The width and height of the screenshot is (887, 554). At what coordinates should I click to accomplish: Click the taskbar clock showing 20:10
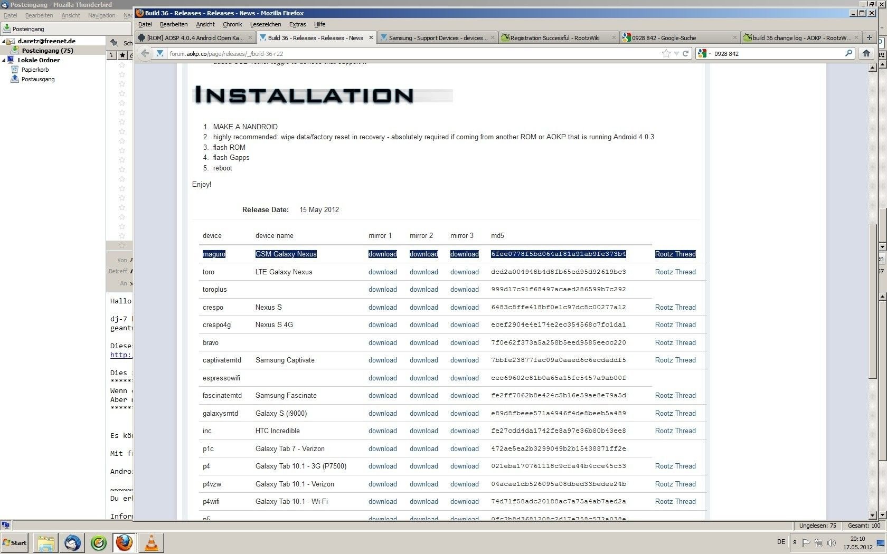857,543
